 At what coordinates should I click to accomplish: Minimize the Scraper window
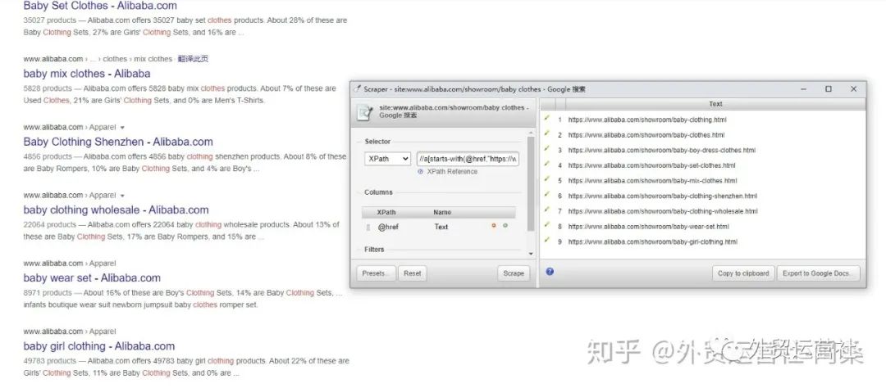coord(803,89)
